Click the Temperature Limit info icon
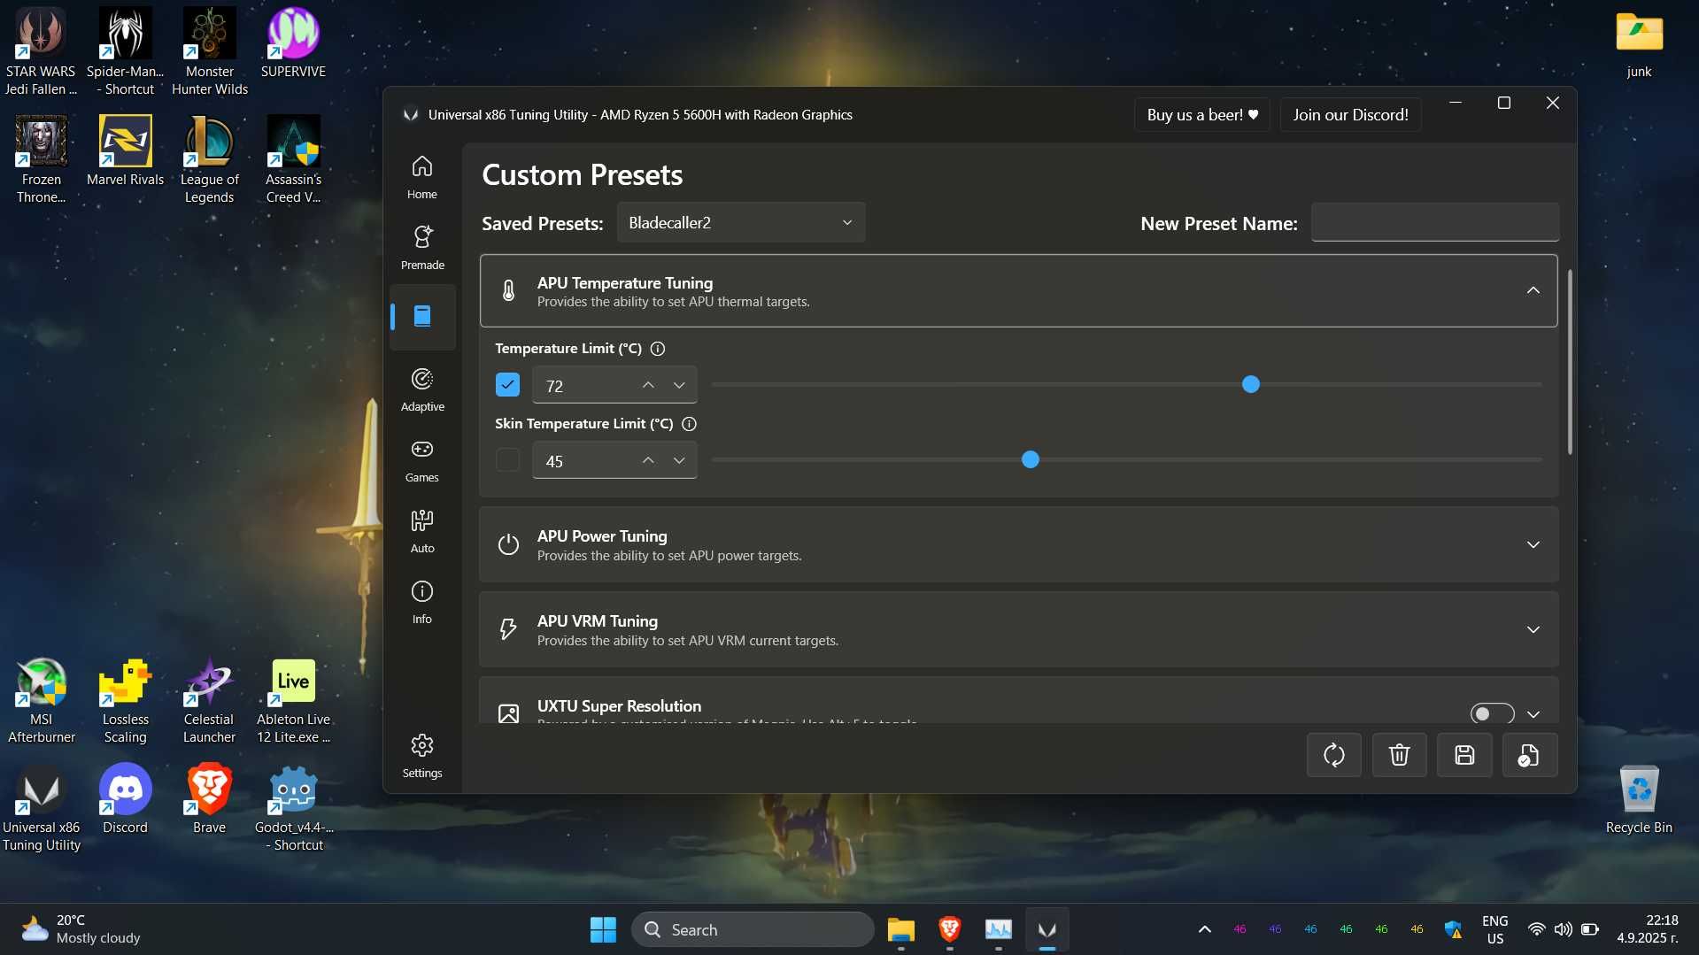 tap(658, 349)
